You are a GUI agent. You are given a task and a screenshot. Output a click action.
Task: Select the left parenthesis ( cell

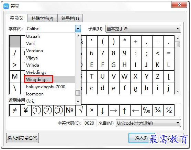(103, 42)
